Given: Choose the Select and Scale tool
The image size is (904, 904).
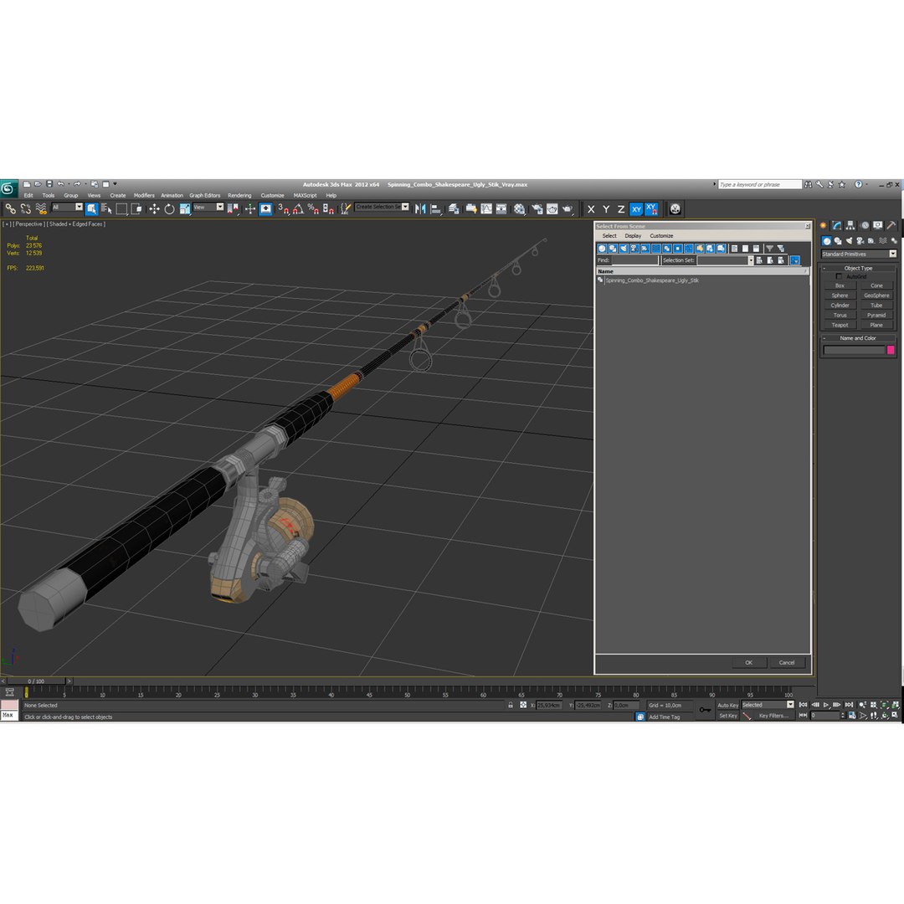Looking at the screenshot, I should 184,208.
